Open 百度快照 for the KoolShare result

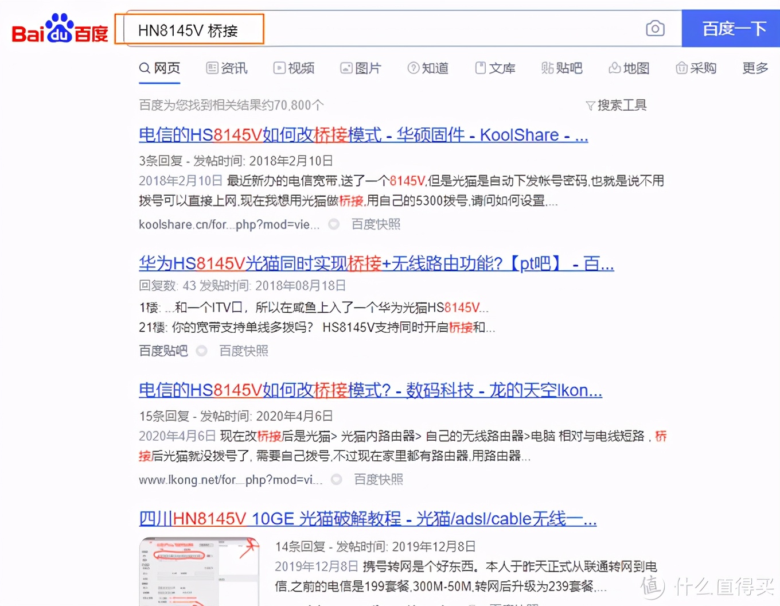375,224
